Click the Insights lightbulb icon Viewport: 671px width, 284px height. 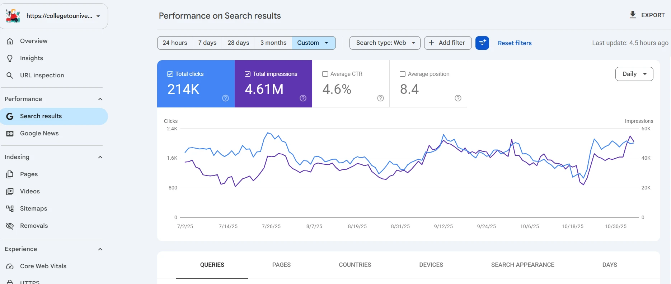(10, 58)
